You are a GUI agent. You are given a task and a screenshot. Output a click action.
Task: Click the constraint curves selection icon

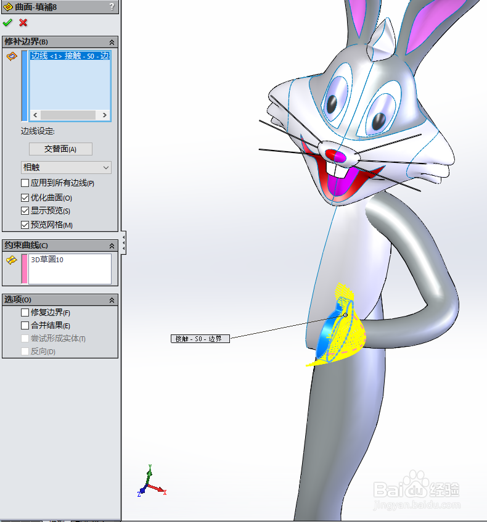[12, 260]
